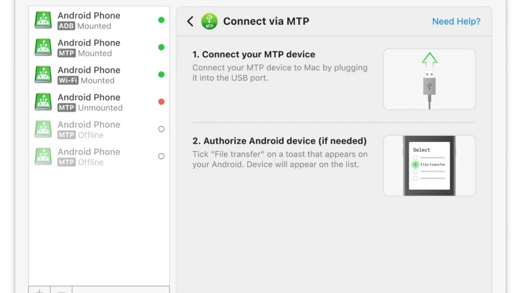Click the File transfer illustration thumbnail
521x293 pixels.
(x=429, y=165)
